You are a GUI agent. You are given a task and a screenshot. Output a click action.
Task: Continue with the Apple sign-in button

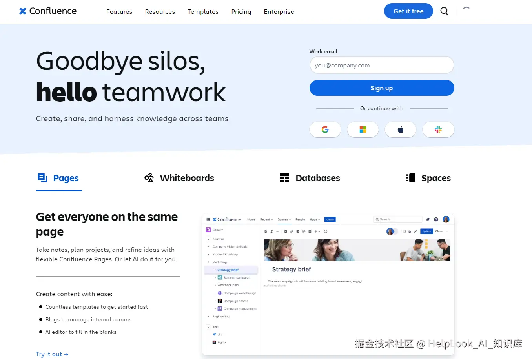401,129
